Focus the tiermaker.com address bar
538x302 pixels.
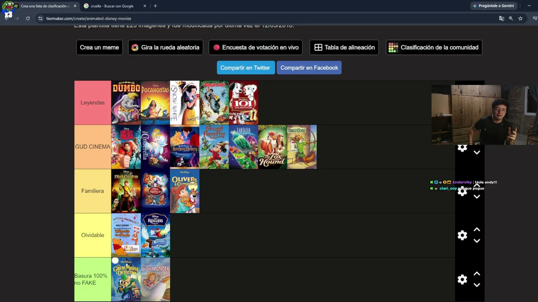click(x=269, y=18)
